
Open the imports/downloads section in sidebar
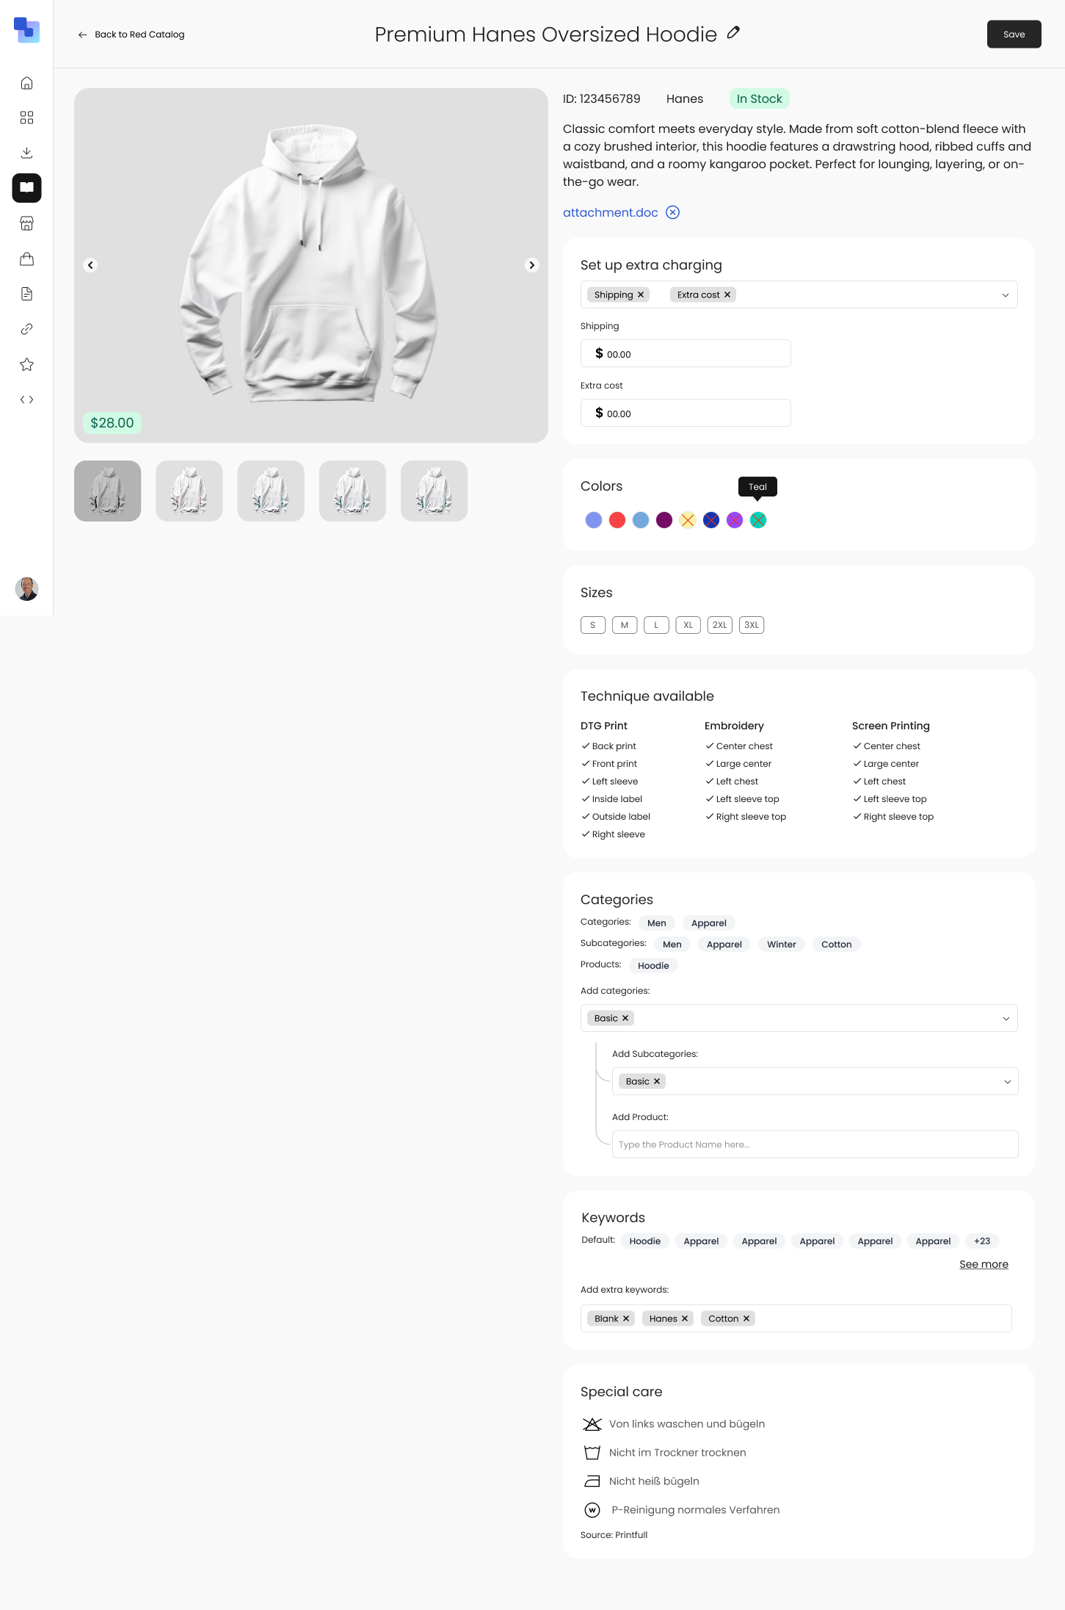coord(26,152)
